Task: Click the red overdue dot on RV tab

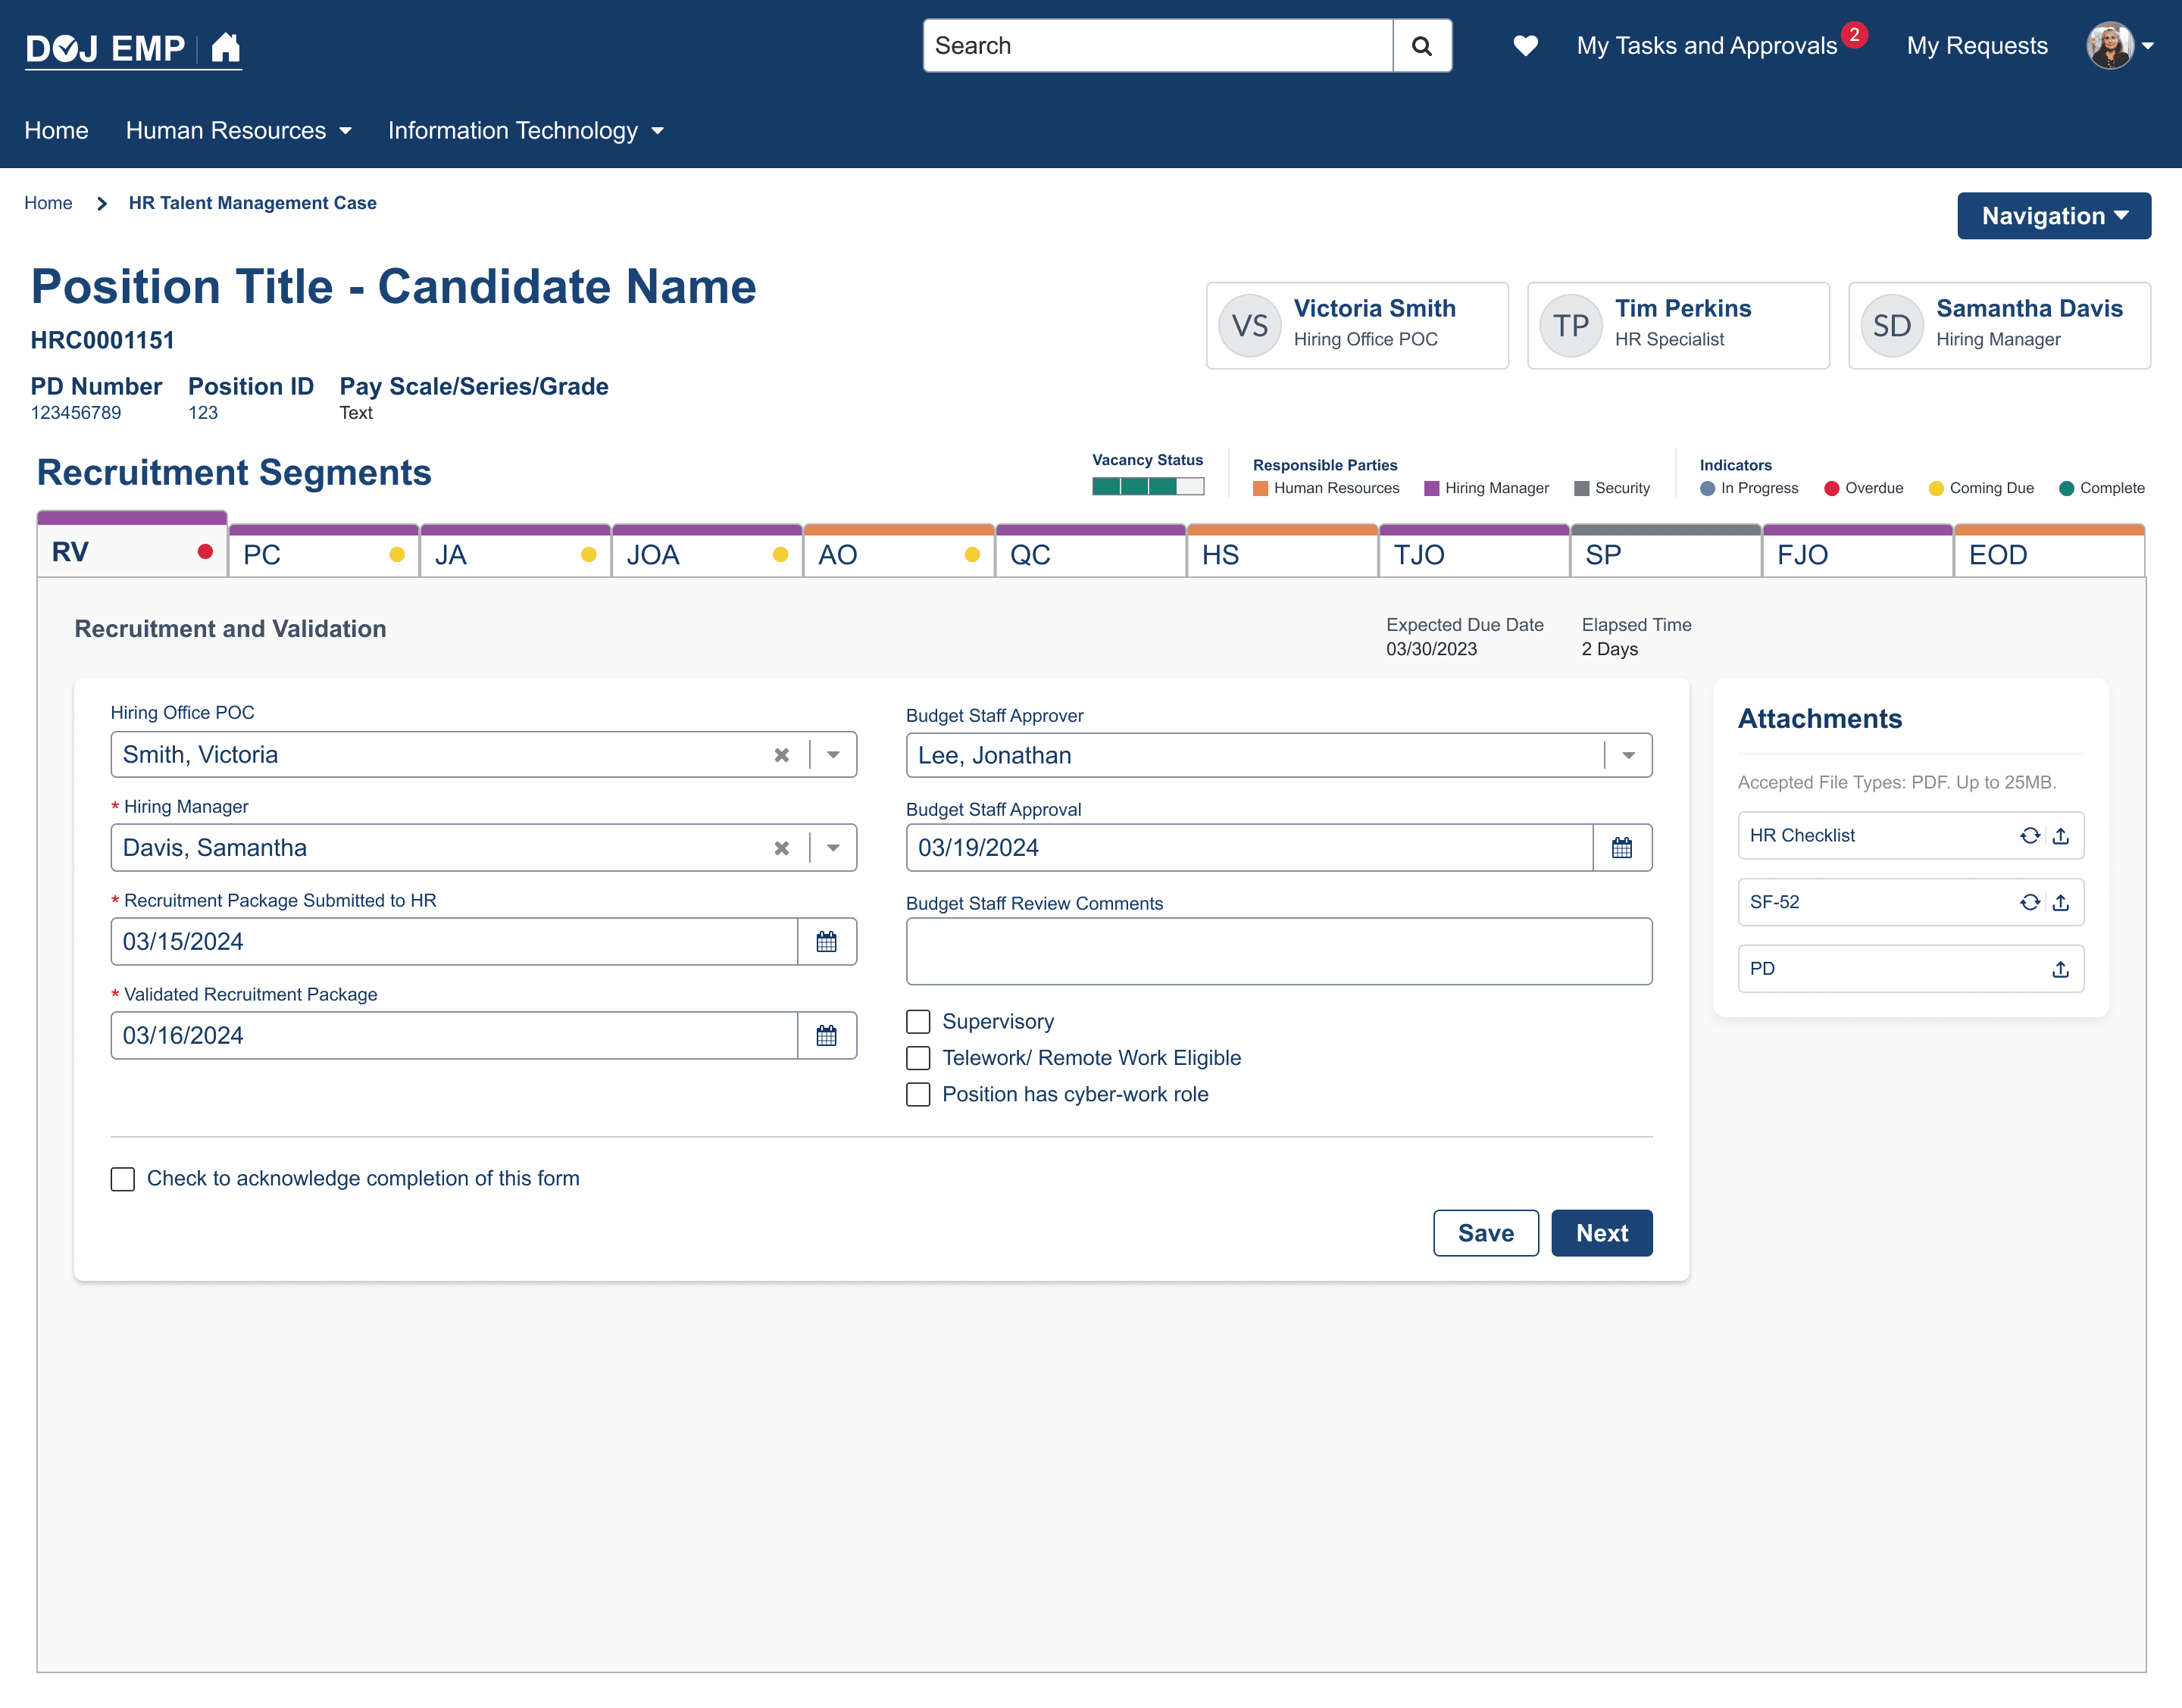Action: (205, 552)
